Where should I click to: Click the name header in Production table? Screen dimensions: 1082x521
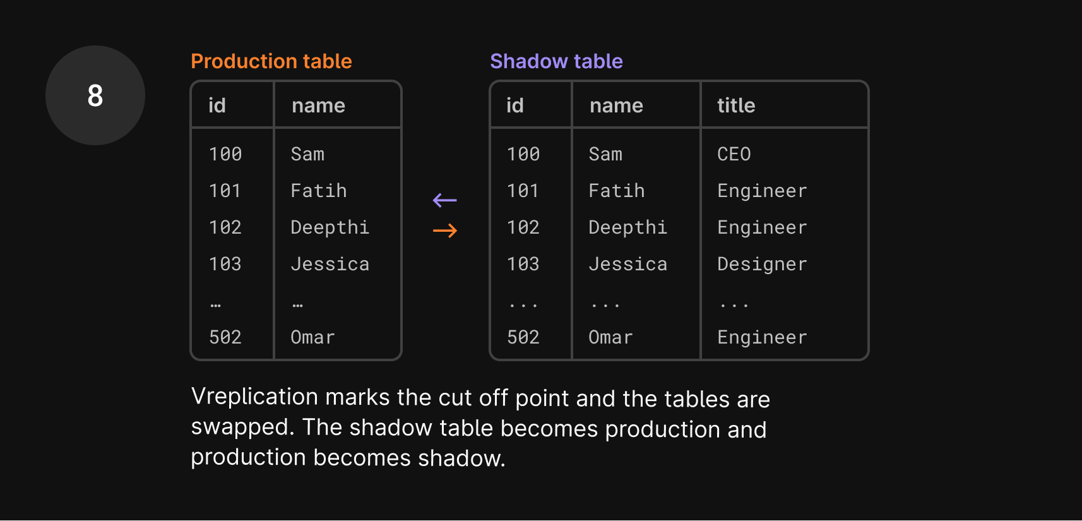(x=318, y=105)
